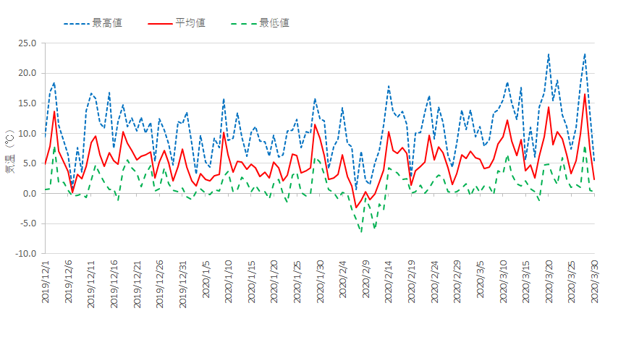Click the 10.0 y-axis value
The width and height of the screenshot is (626, 337).
(28, 133)
